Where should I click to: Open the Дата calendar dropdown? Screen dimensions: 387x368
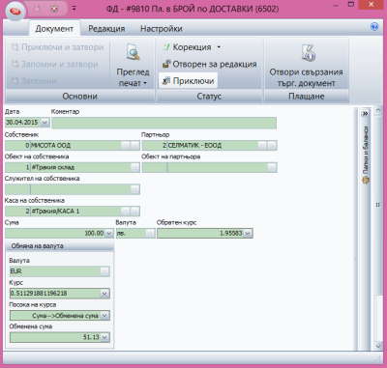coord(45,123)
